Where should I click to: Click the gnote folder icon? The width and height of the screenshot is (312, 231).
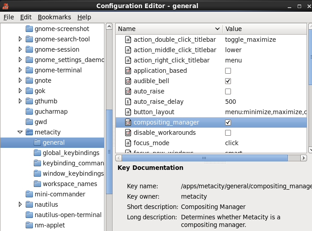[x=29, y=80]
